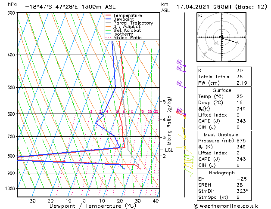Click the SREH value 35
The height and width of the screenshot is (209, 271).
(240, 185)
